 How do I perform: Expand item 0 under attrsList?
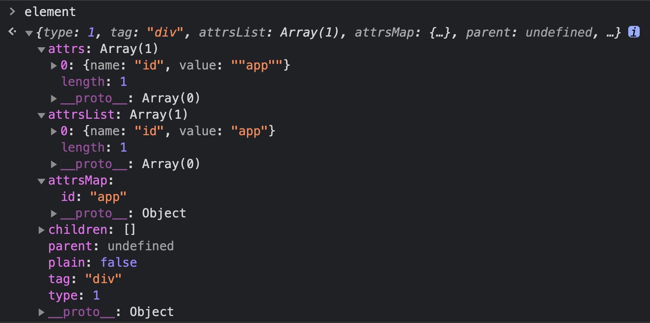[53, 131]
